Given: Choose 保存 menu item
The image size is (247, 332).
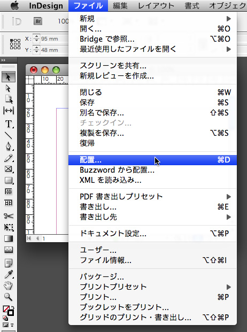Looking at the screenshot, I should tap(152, 103).
